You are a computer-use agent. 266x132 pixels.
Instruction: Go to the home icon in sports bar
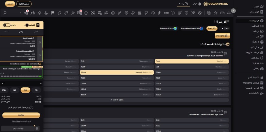pos(229,13)
